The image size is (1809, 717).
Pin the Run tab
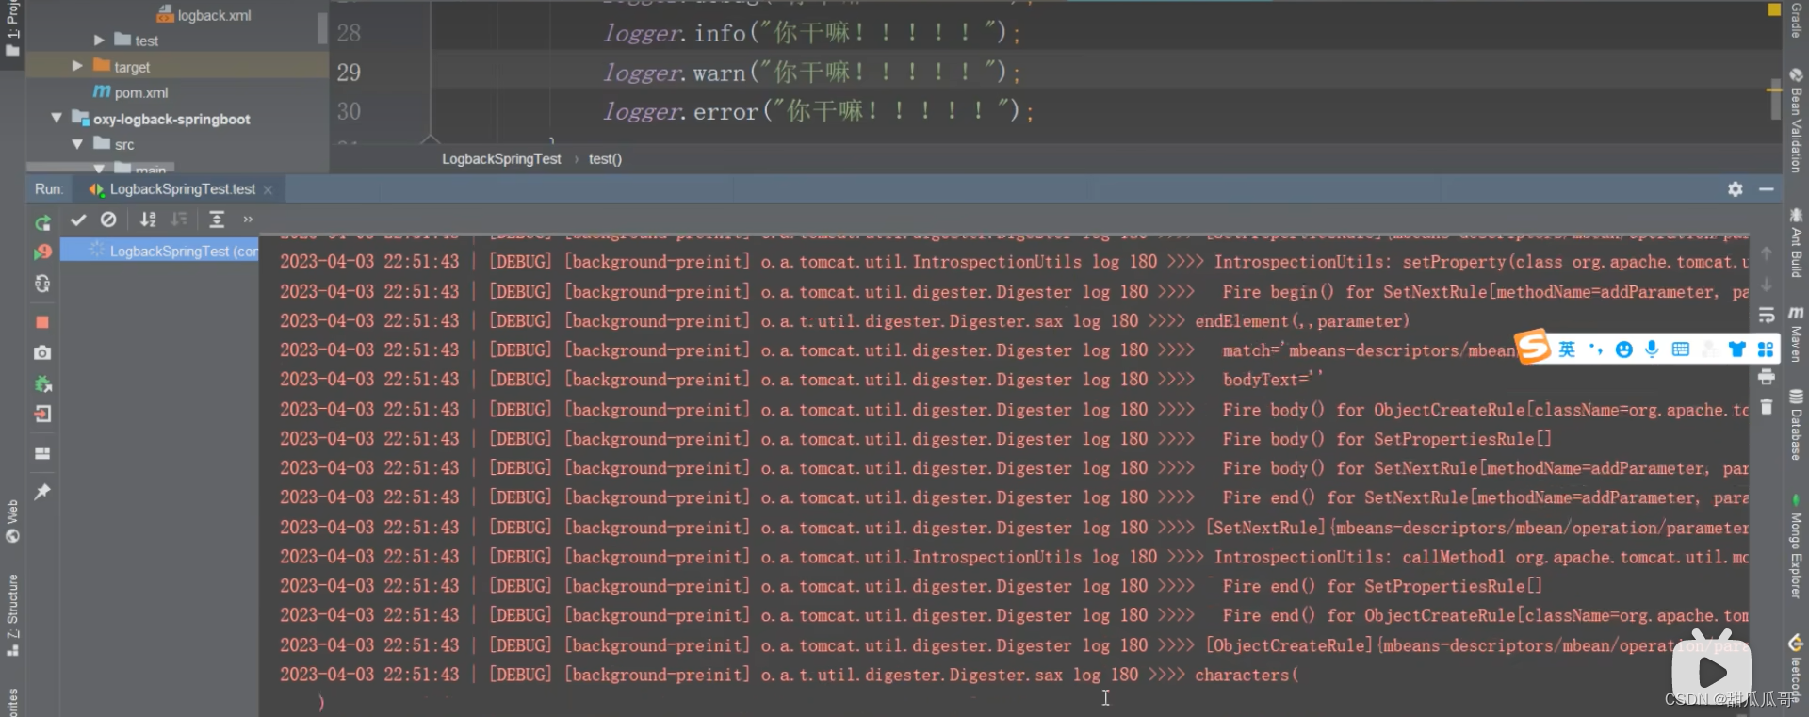(x=42, y=492)
